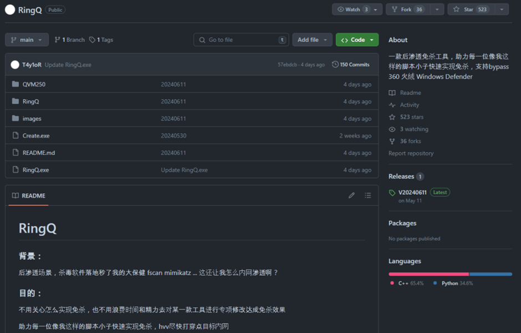This screenshot has height=333, width=521.
Task: Click the fork icon beside 36 forks
Action: [392, 142]
